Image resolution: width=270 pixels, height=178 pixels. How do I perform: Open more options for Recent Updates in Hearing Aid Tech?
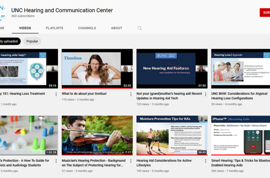[x=206, y=94]
